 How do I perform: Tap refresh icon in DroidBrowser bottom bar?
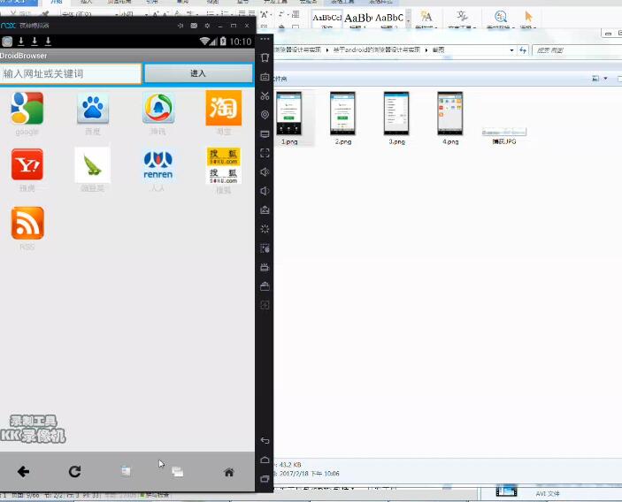(74, 471)
